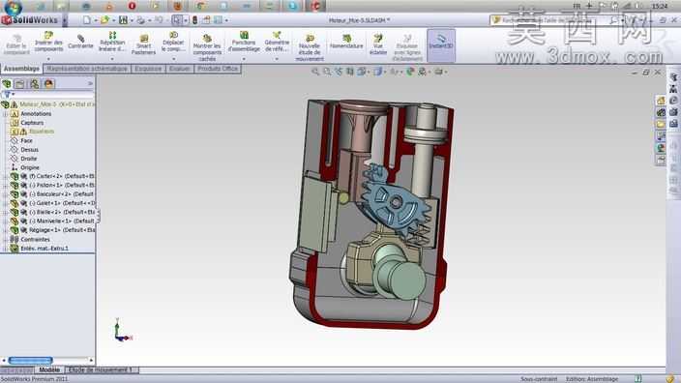Click Zoom to fit icon in view toolbar
This screenshot has height=383, width=681.
pos(315,72)
